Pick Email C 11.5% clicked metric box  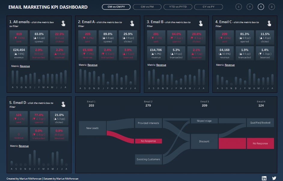coord(265,38)
